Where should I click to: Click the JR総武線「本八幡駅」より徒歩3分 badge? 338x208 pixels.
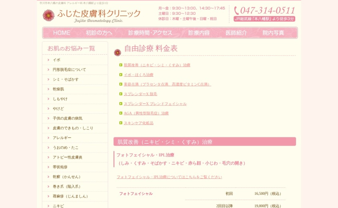pyautogui.click(x=264, y=19)
